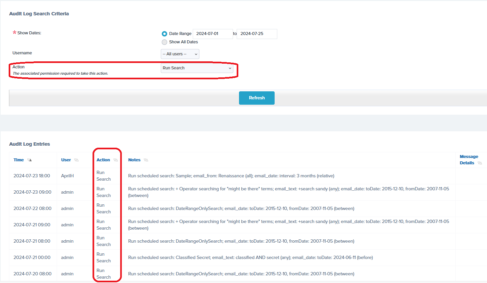Click the Time column header text
This screenshot has width=487, height=283.
[x=19, y=160]
